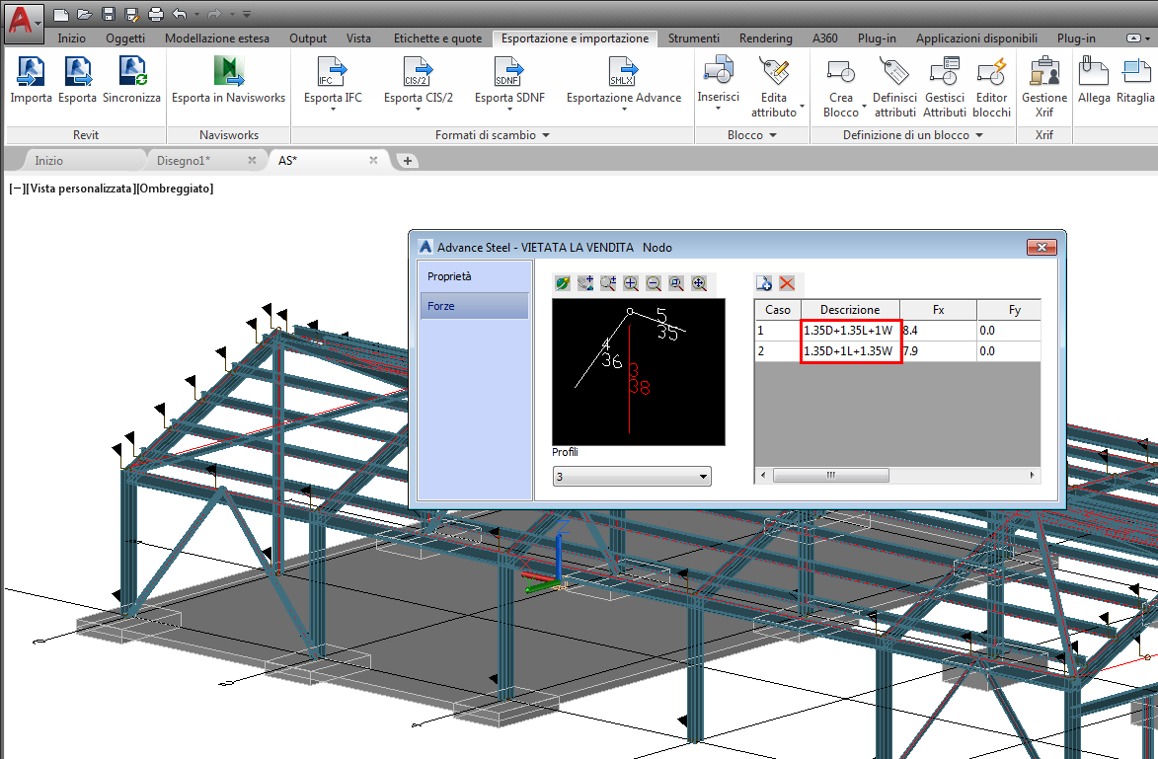1158x759 pixels.
Task: Open the Customize Quick Access Toolbar dropdown
Action: coord(247,14)
